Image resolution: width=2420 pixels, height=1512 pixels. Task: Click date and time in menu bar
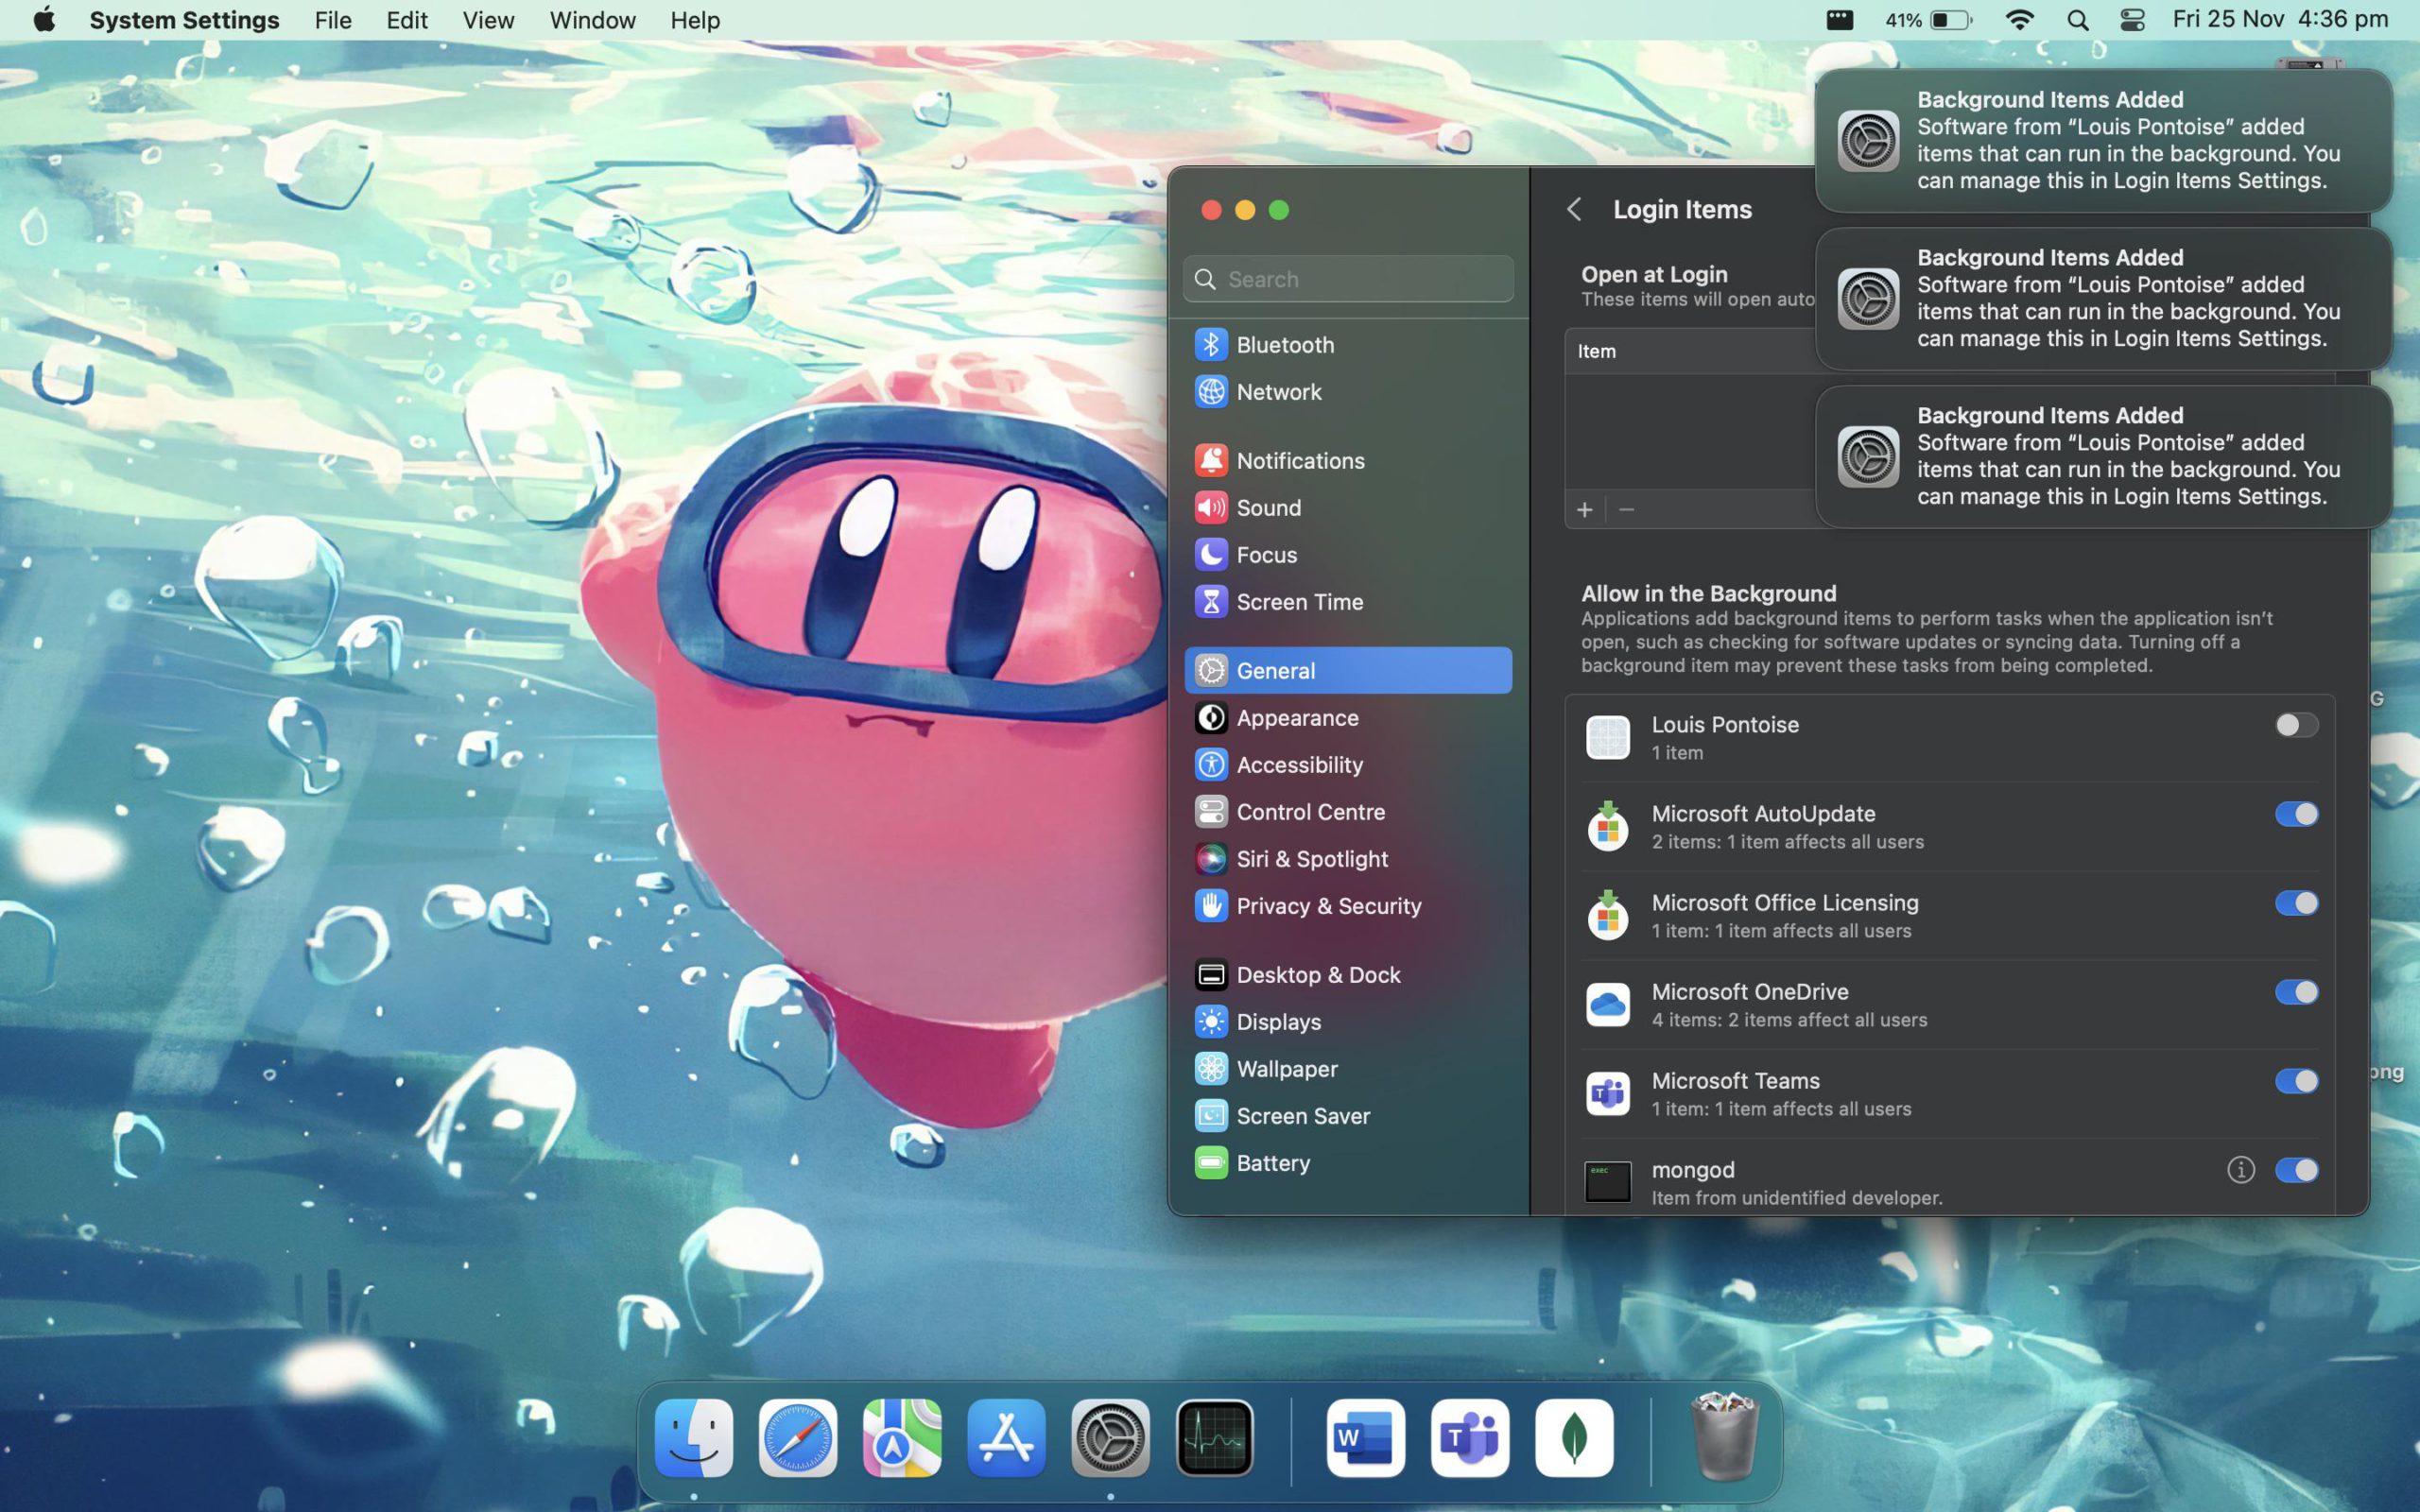pos(2280,20)
